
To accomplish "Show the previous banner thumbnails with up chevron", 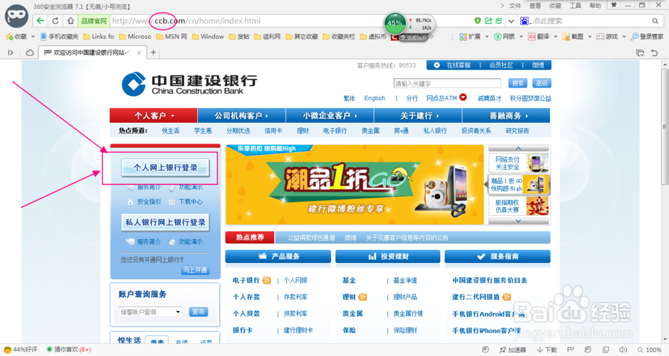I will pos(518,148).
